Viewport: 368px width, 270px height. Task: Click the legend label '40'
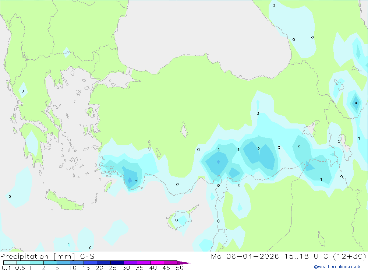(x=153, y=268)
